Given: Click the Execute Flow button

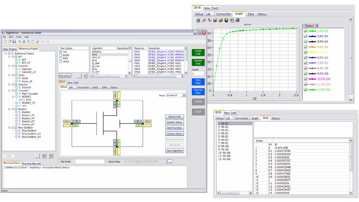Looking at the screenshot, I should tap(198, 92).
